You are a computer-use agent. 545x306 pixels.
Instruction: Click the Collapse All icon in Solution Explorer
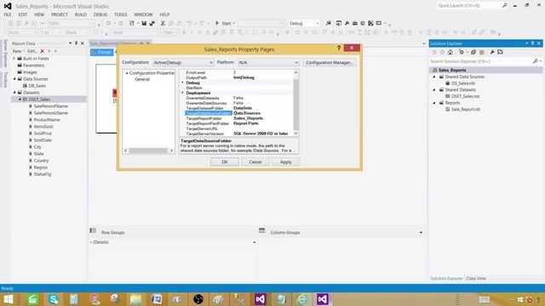click(x=473, y=52)
